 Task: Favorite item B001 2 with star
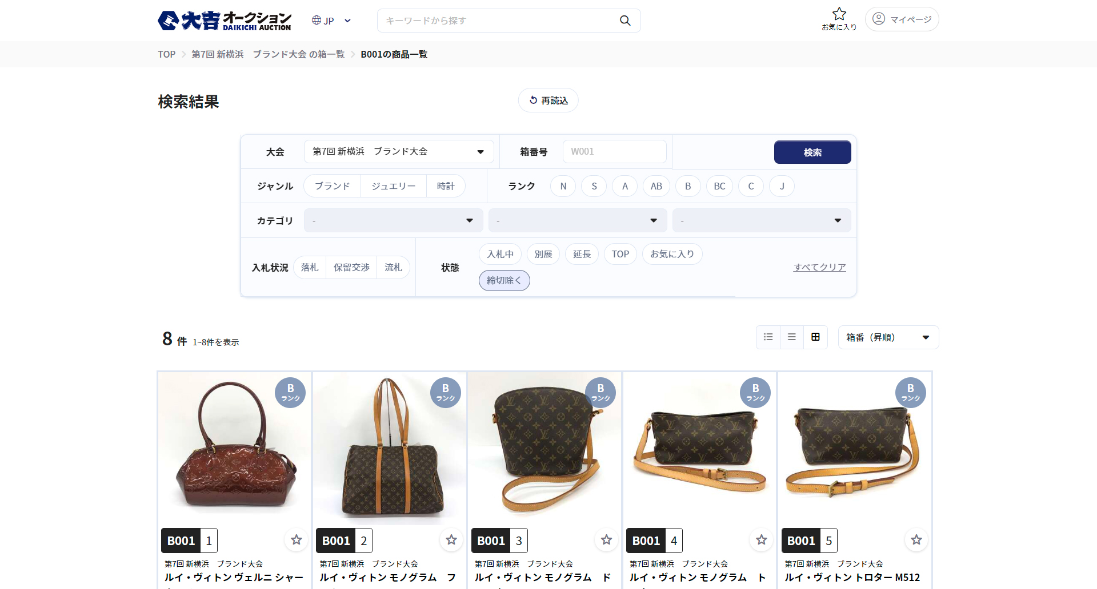pos(451,540)
